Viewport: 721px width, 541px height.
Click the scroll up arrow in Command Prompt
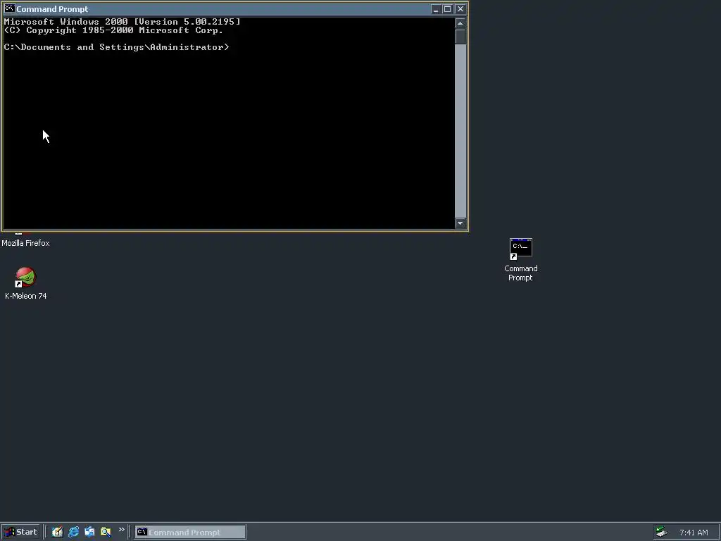click(460, 23)
